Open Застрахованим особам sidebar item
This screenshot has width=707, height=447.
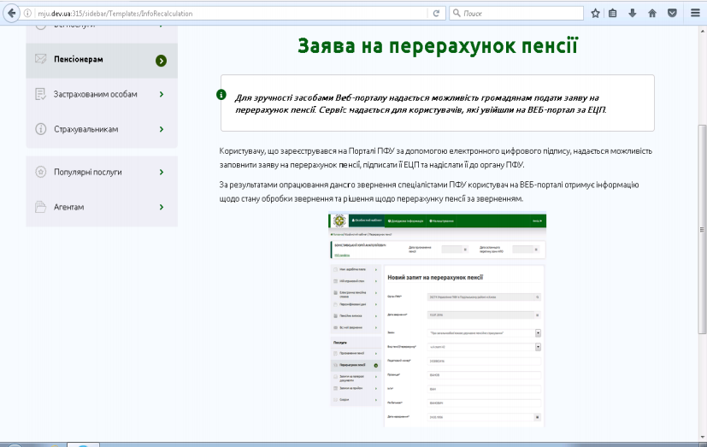[x=102, y=94]
